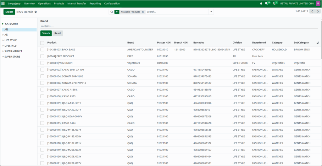Open the apps grid menu icon
Screen dimensions: 322x166
coord(3,3)
